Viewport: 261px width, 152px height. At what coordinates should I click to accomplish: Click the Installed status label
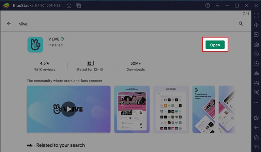[x=55, y=45]
